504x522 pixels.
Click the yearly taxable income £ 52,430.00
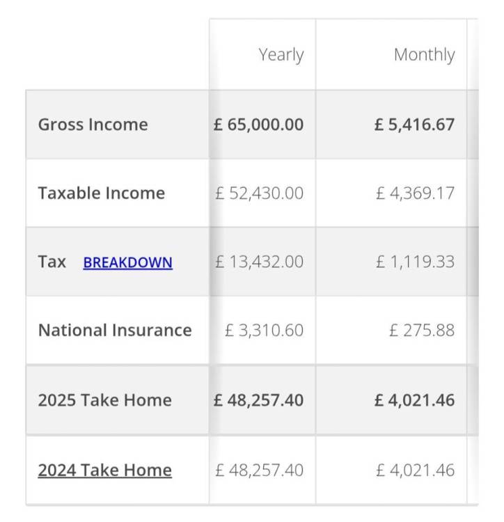(x=260, y=193)
